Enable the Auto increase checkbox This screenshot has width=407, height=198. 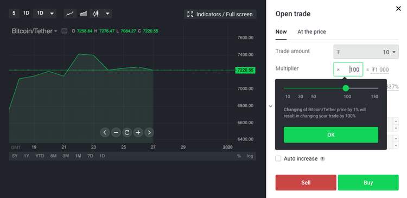pos(278,158)
